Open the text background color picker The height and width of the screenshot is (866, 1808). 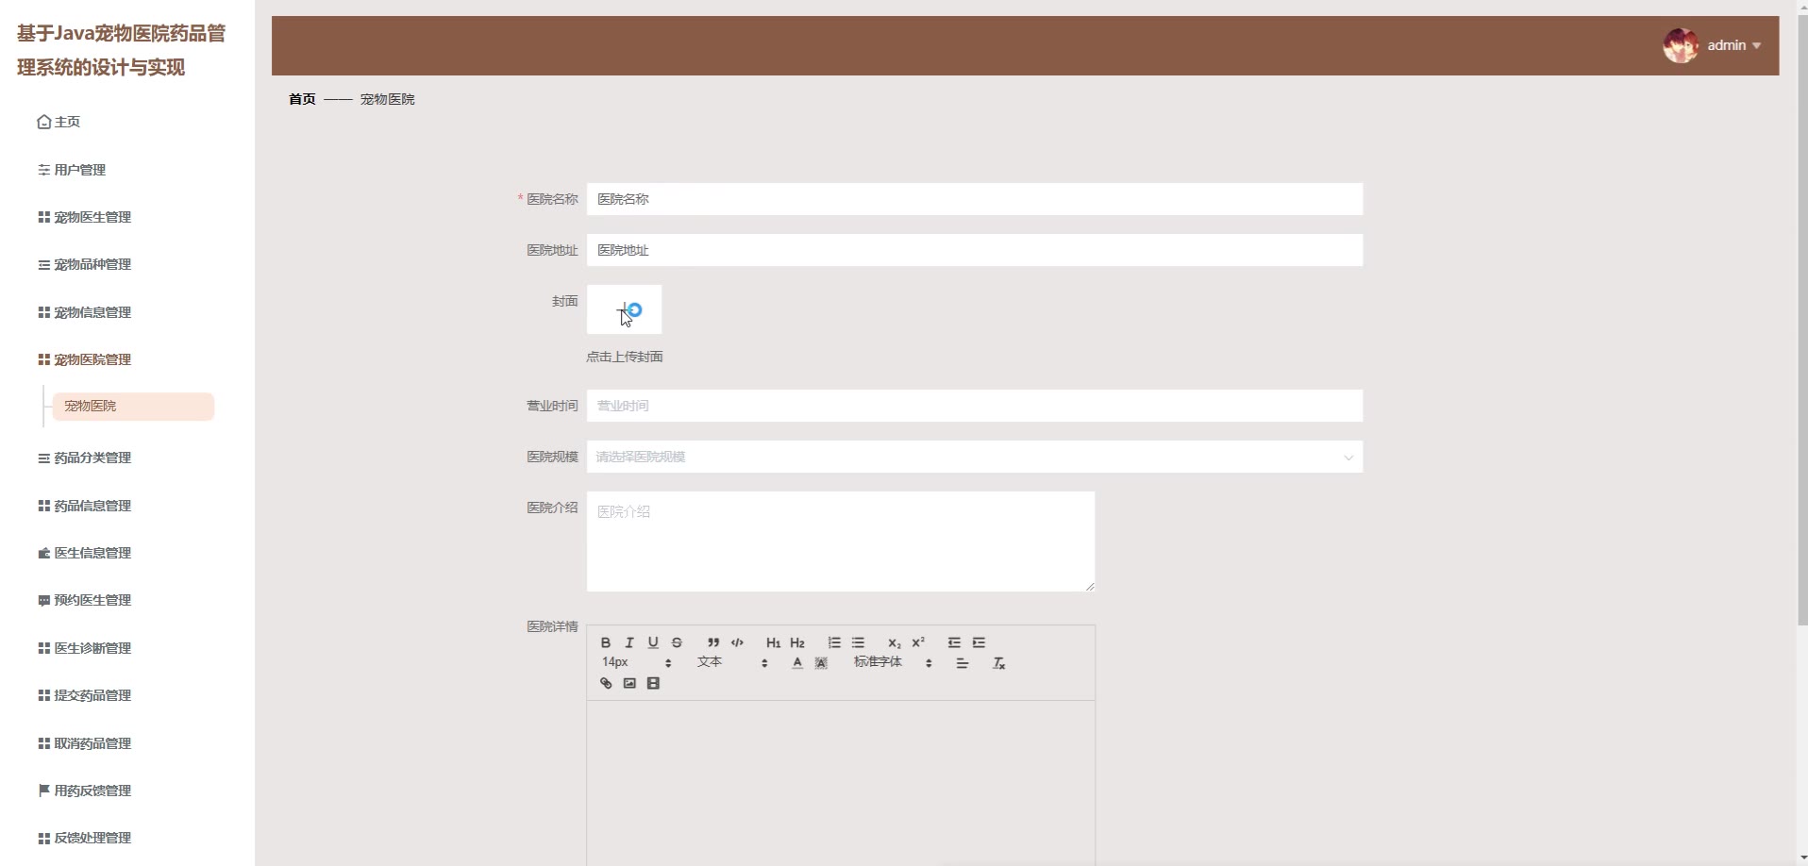pyautogui.click(x=821, y=663)
